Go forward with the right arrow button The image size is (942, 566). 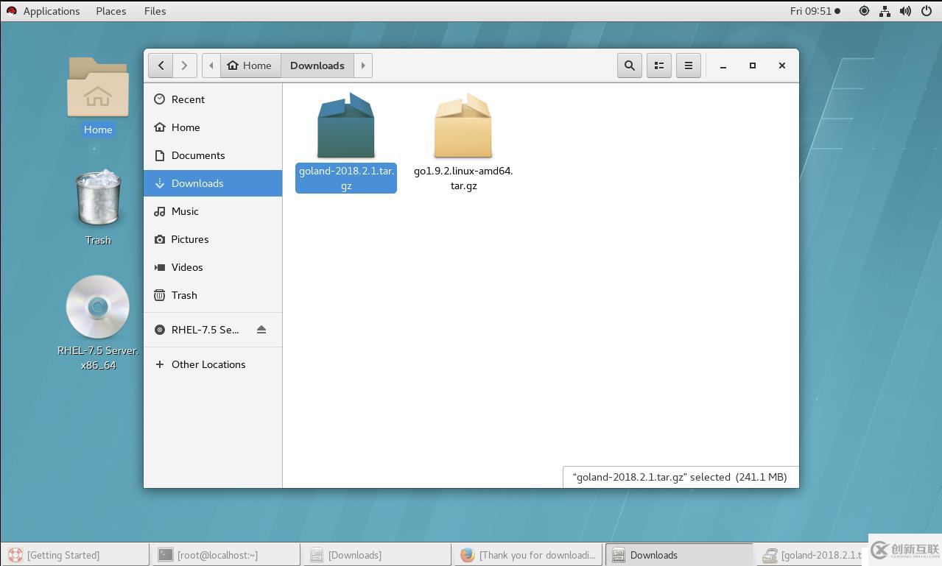pos(185,66)
